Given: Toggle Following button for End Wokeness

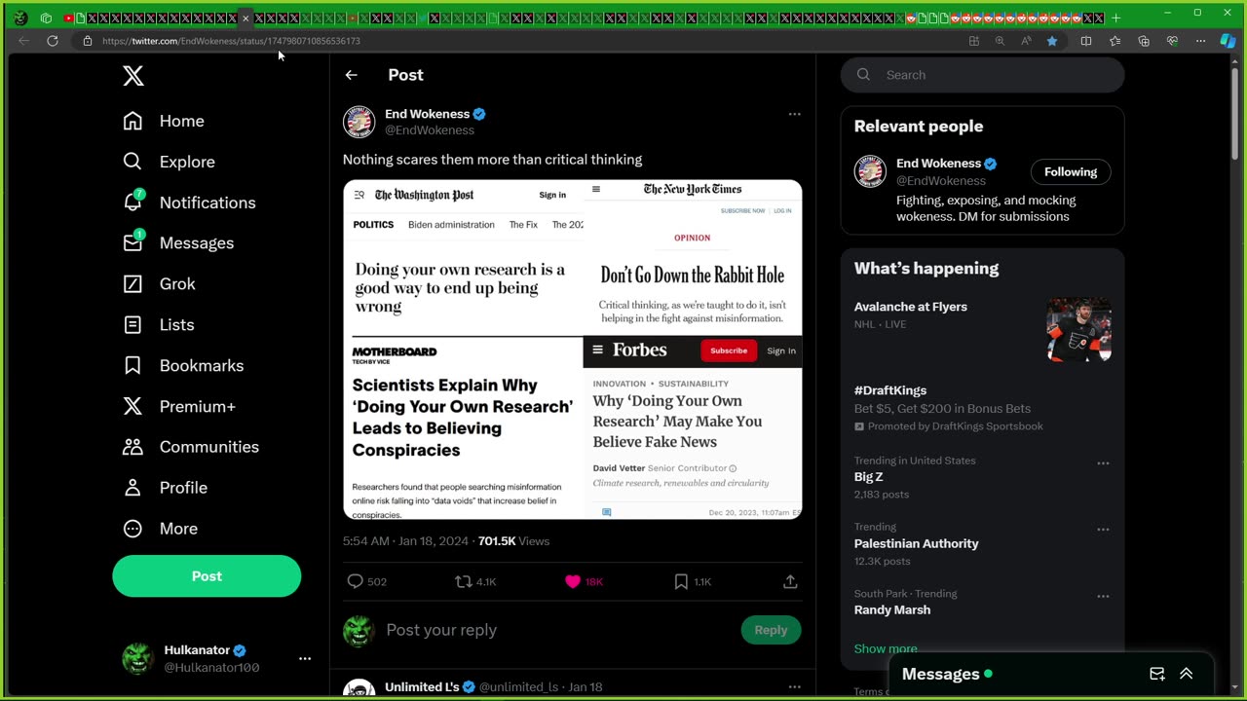Looking at the screenshot, I should (x=1071, y=172).
